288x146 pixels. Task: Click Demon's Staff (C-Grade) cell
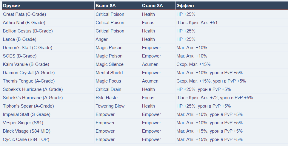[x=27, y=48]
